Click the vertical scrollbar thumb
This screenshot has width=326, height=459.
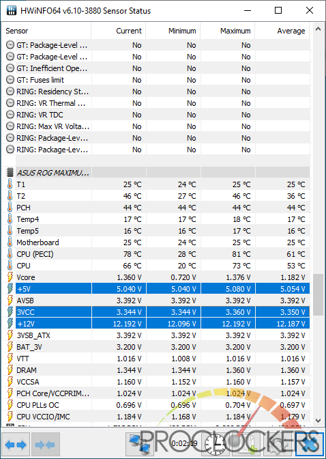pyautogui.click(x=318, y=294)
